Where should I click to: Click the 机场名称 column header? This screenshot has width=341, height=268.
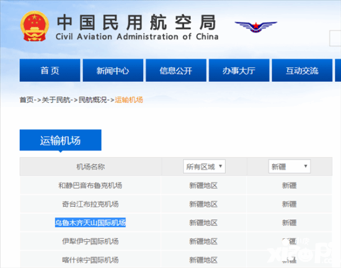(x=91, y=166)
